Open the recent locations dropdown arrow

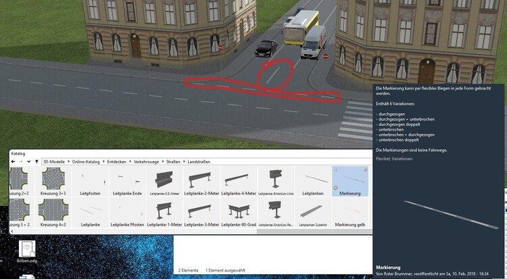(29, 161)
